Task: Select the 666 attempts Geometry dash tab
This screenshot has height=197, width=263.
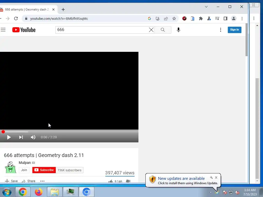Action: pyautogui.click(x=27, y=9)
